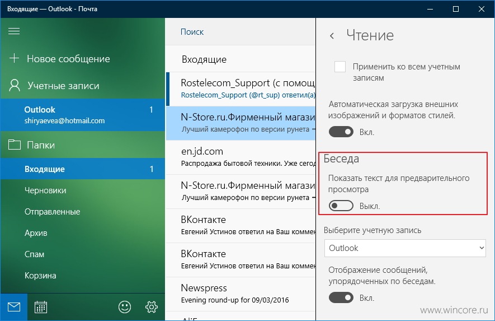Viewport: 495px width, 321px height.
Task: Open the Черновики folder
Action: 83,190
